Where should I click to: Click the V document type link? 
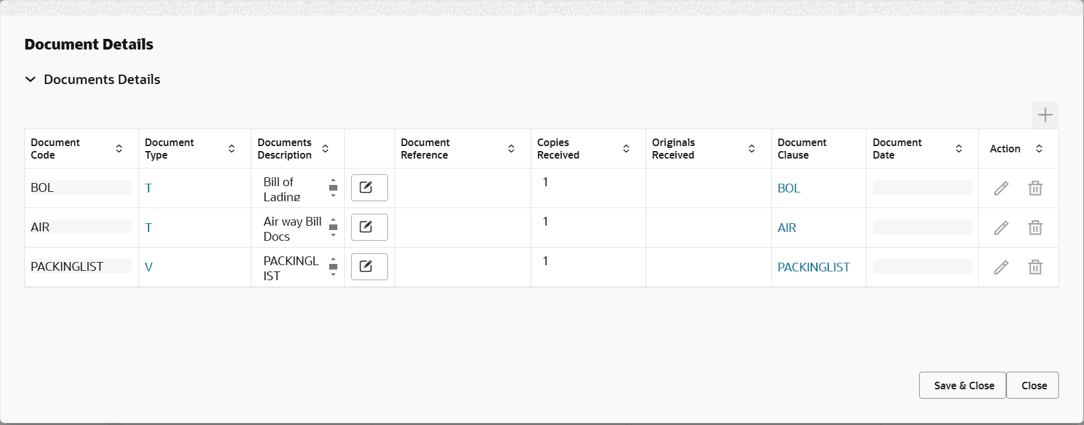point(149,266)
